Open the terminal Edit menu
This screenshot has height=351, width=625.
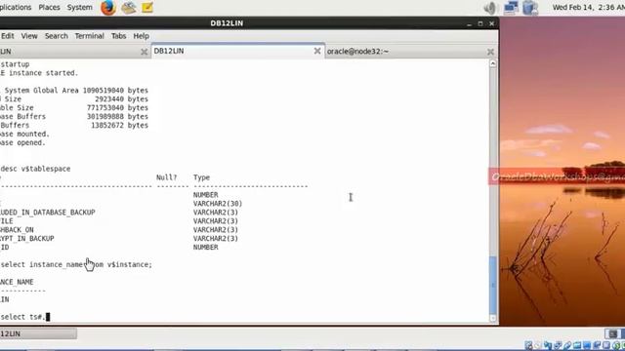tap(8, 36)
